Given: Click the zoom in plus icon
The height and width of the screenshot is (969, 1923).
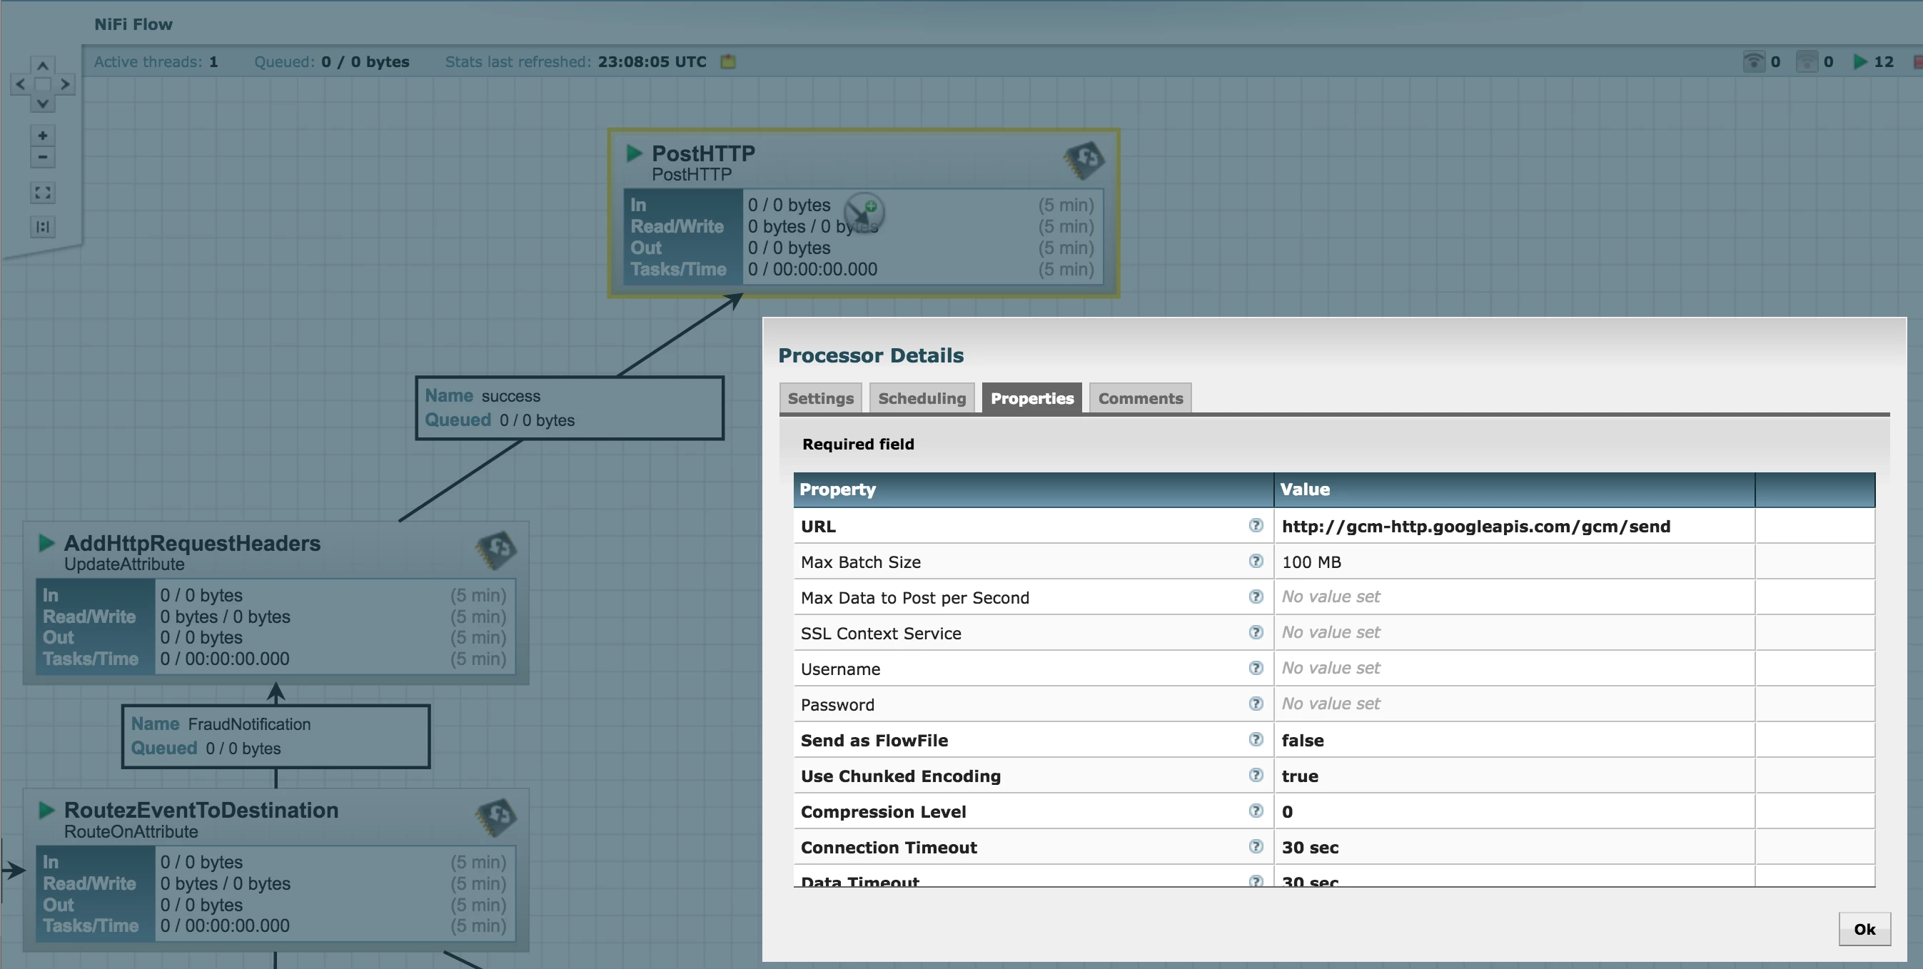Looking at the screenshot, I should pyautogui.click(x=43, y=136).
